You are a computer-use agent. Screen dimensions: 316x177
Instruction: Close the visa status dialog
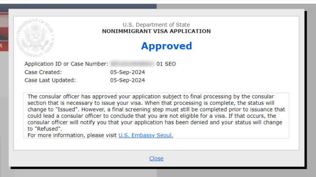156,158
